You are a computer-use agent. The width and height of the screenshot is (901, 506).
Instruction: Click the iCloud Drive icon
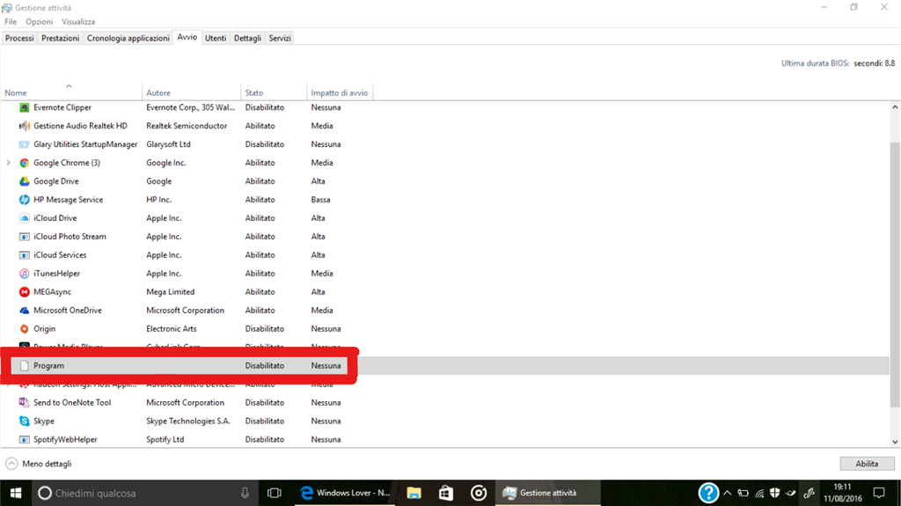coord(24,218)
